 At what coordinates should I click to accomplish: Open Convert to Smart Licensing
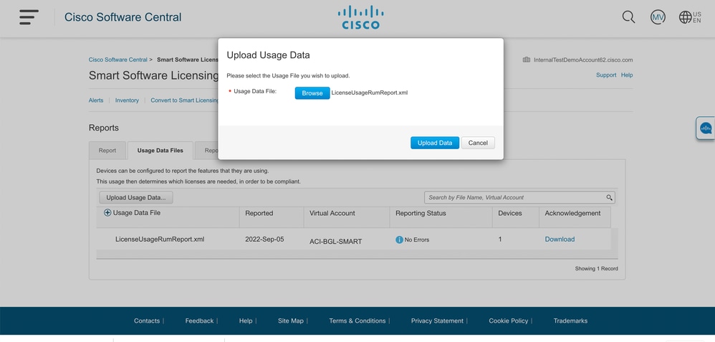coord(184,100)
